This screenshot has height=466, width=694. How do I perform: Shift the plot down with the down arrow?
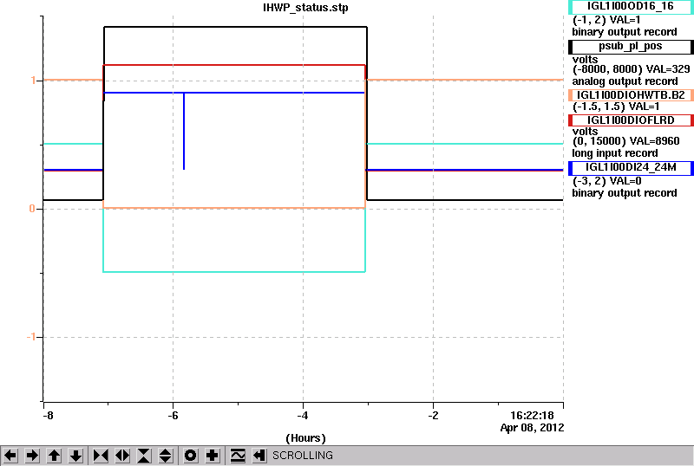click(75, 456)
